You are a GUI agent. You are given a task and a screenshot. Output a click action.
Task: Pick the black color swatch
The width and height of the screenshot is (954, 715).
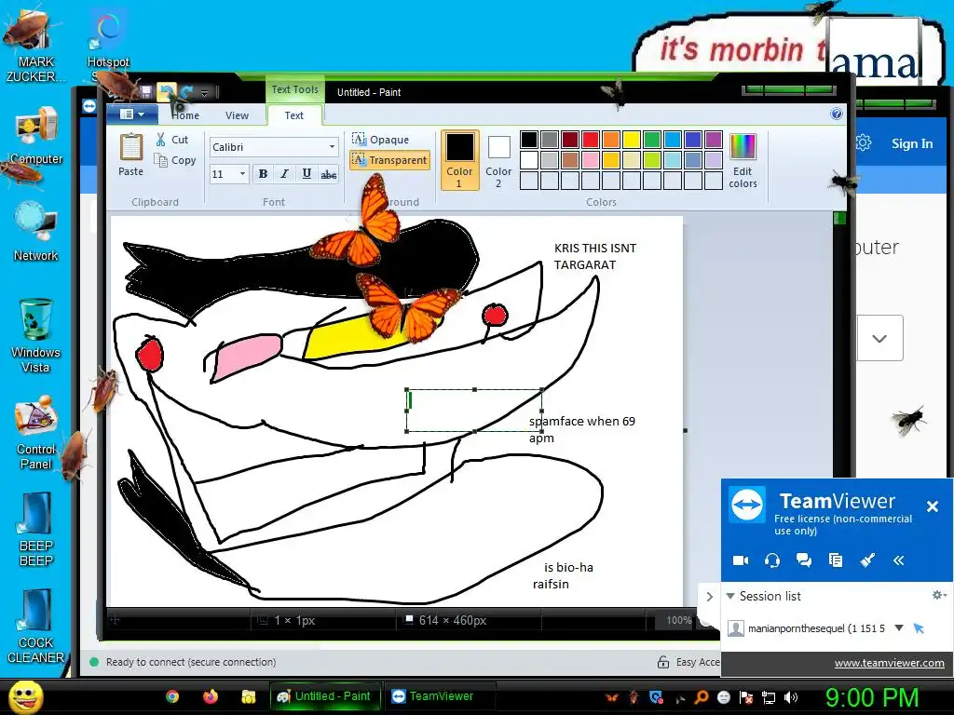529,140
